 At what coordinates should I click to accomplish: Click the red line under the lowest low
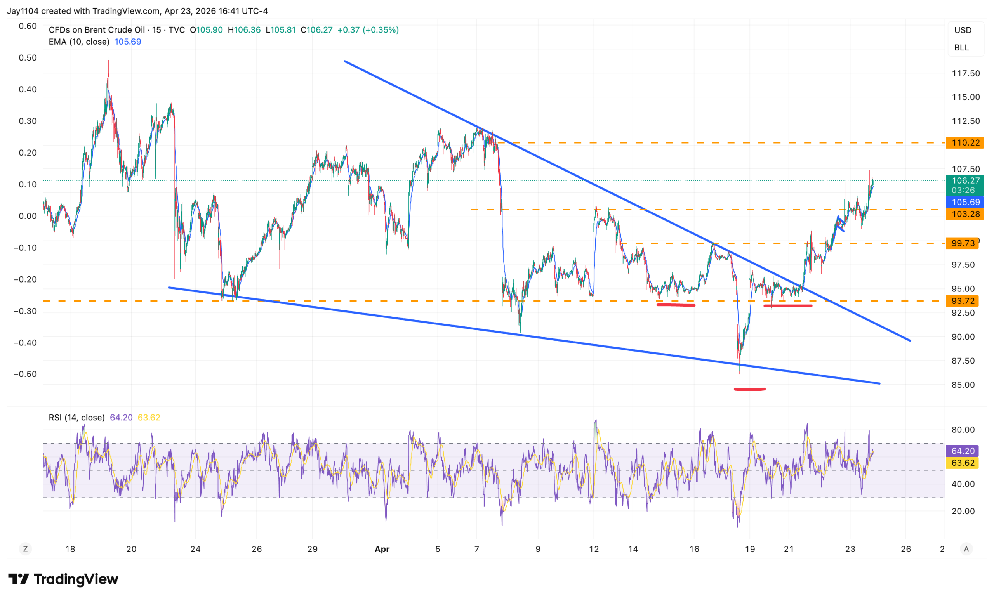[749, 390]
